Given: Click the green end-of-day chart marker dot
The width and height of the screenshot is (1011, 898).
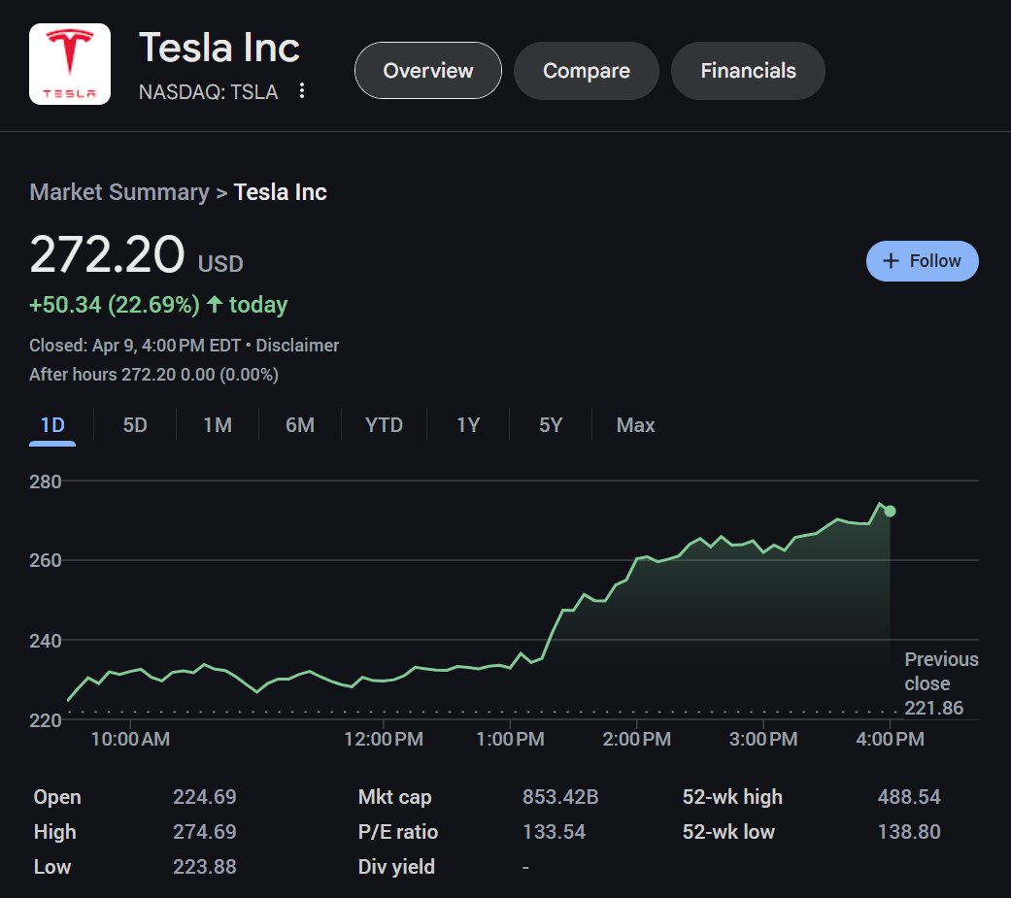Looking at the screenshot, I should coord(890,512).
